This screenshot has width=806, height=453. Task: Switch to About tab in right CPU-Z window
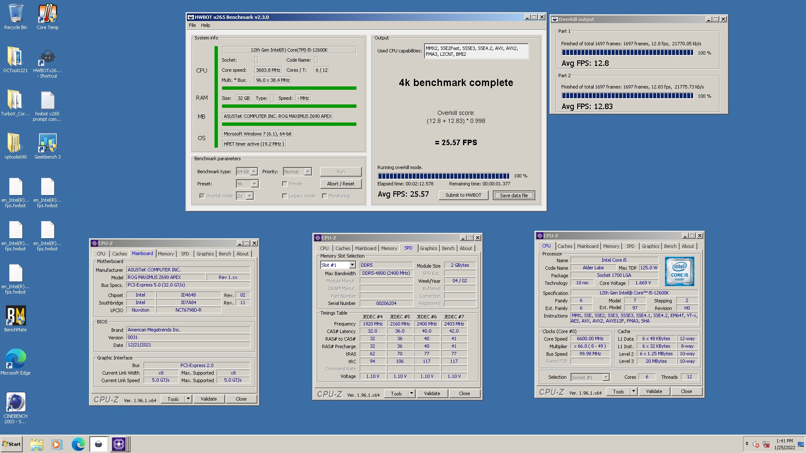[x=688, y=246]
